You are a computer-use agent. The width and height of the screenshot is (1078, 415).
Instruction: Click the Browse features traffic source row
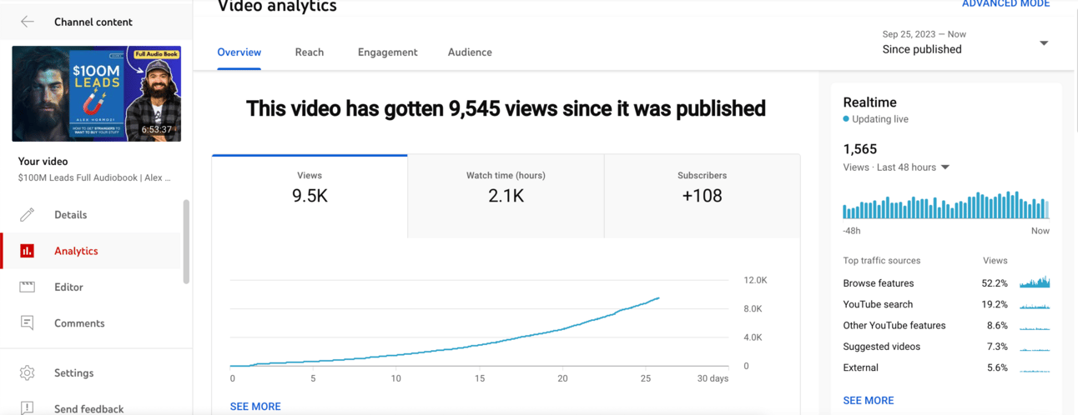pos(946,283)
